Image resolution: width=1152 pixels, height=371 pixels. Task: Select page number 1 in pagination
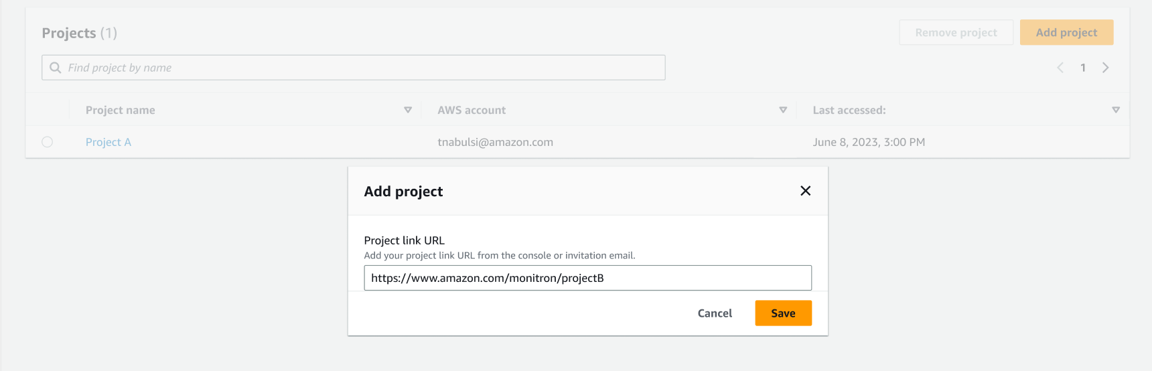tap(1083, 68)
